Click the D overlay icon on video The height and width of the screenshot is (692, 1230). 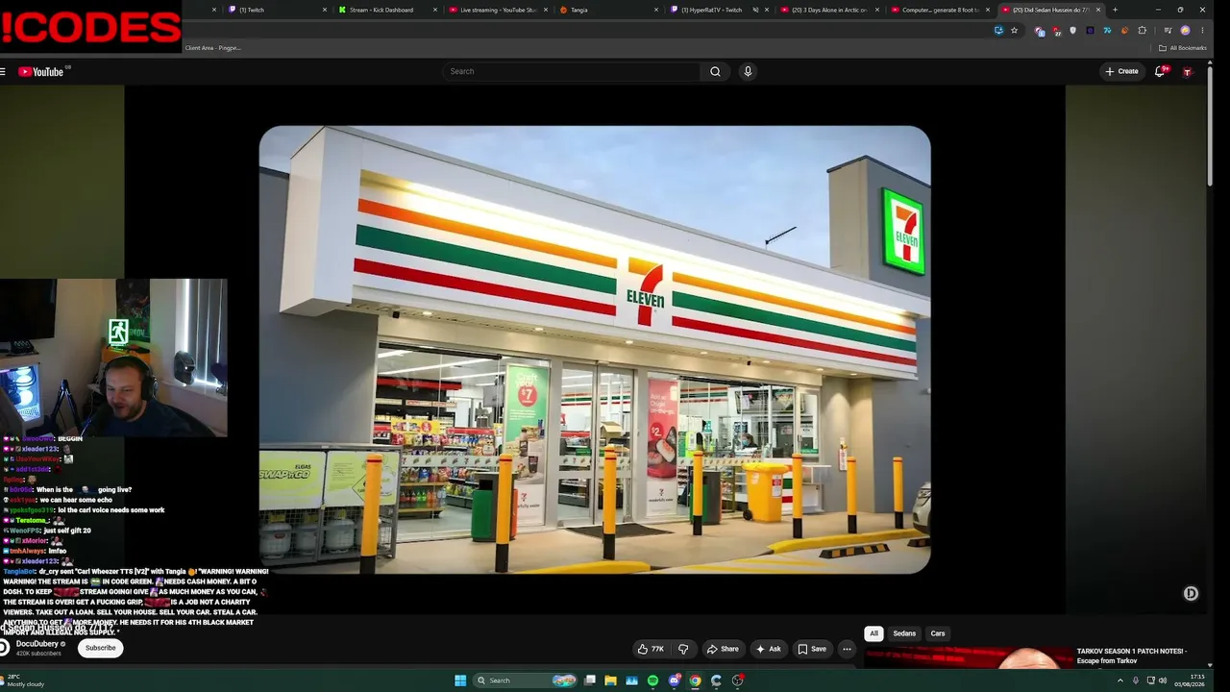[1191, 593]
